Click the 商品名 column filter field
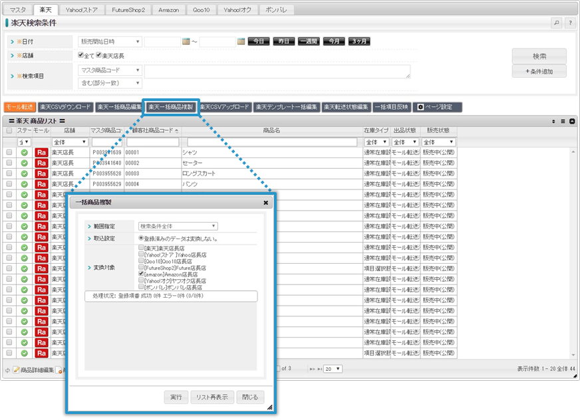 tap(272, 142)
